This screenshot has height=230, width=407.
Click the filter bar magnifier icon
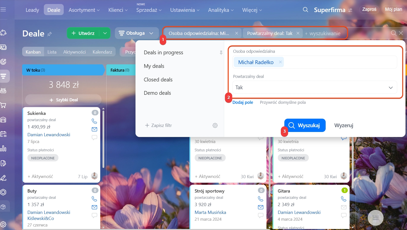coord(394,33)
